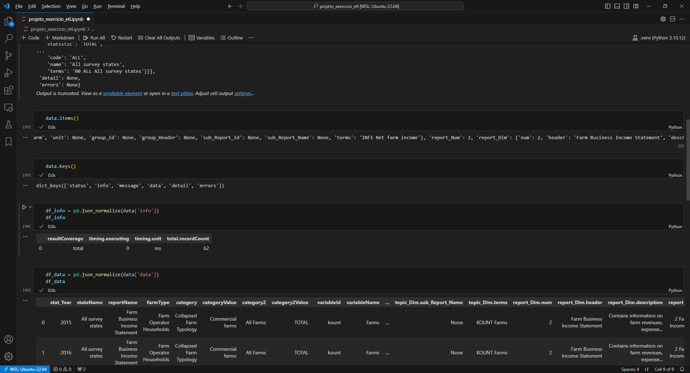Change language mode Python of df_data cell
The image size is (690, 373).
click(675, 291)
